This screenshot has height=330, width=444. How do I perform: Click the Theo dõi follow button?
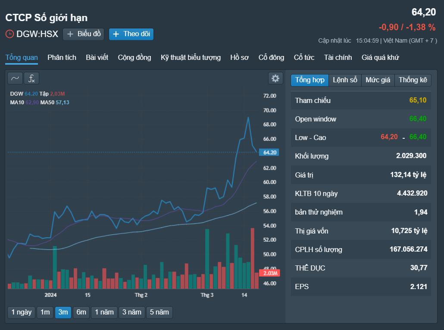point(131,34)
